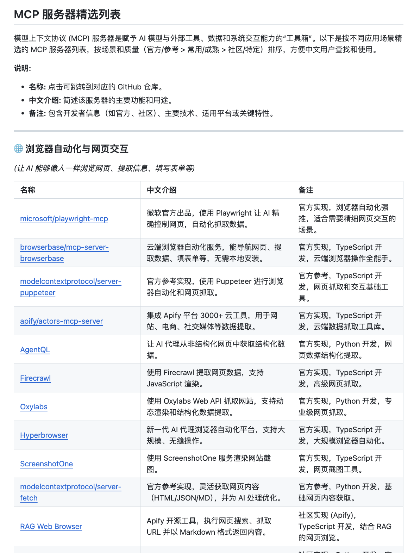Follow the apify/actors-mcp-server link
This screenshot has height=553, width=414.
[62, 321]
